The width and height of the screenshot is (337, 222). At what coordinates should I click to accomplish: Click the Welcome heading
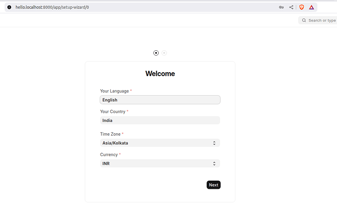point(160,74)
